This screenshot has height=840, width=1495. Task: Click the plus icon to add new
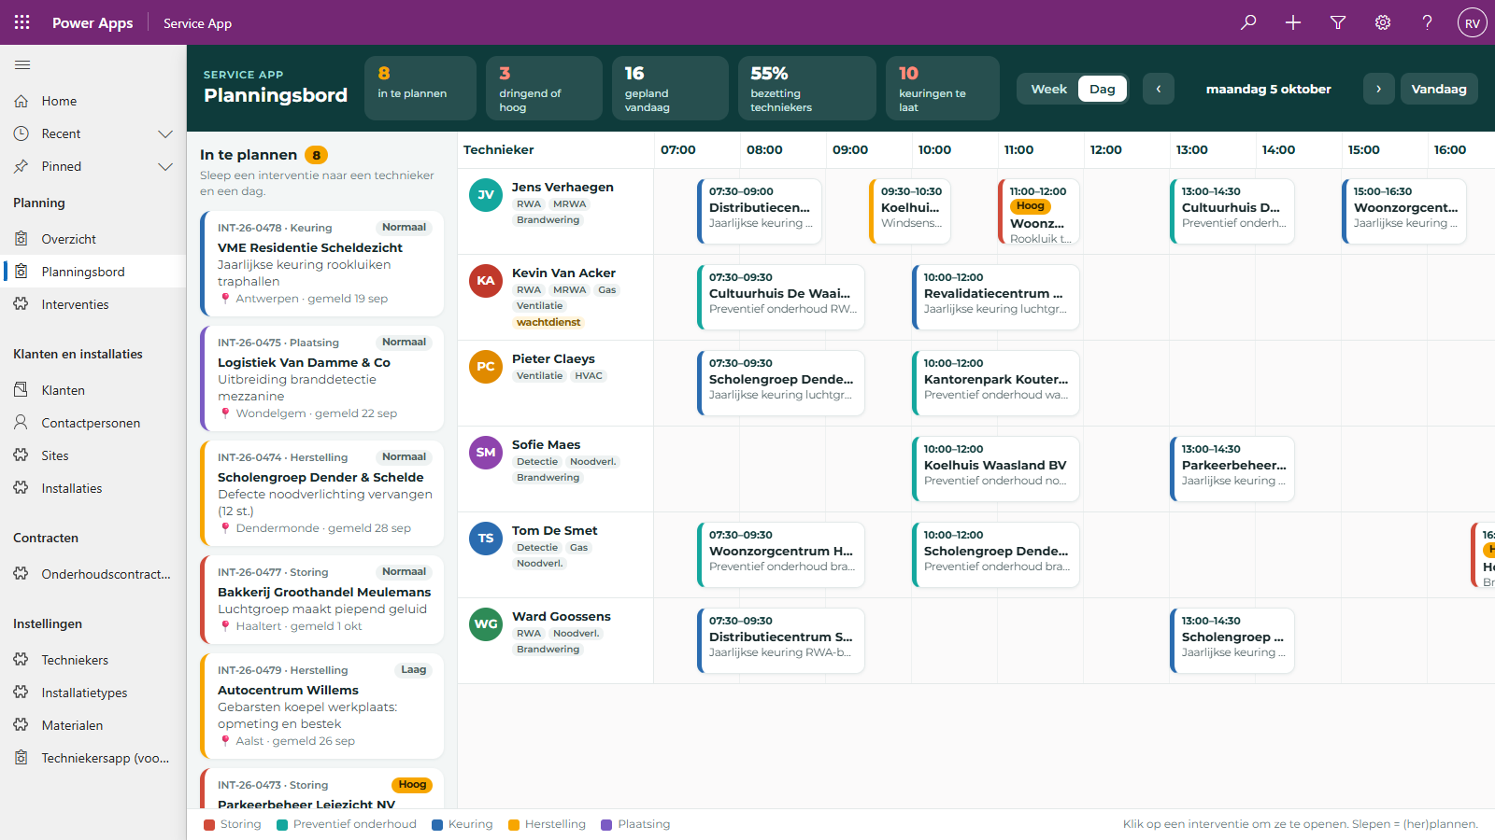(x=1293, y=22)
